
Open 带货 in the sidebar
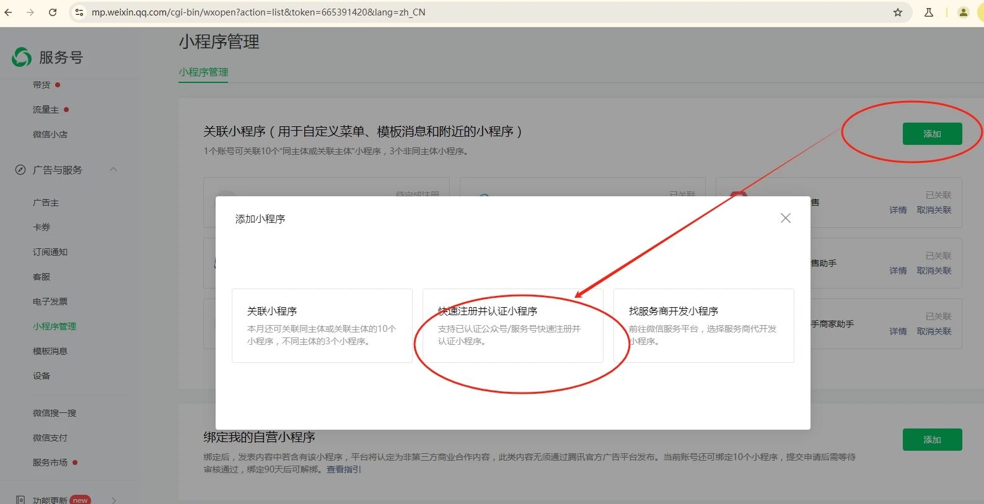click(x=42, y=85)
